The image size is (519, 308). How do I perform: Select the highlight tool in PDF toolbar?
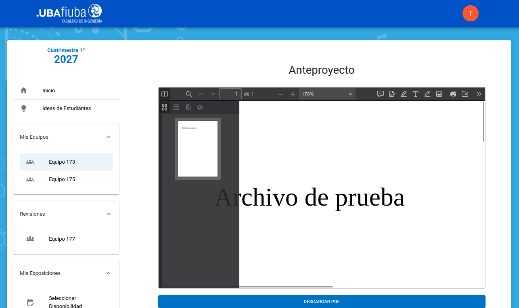click(x=404, y=94)
